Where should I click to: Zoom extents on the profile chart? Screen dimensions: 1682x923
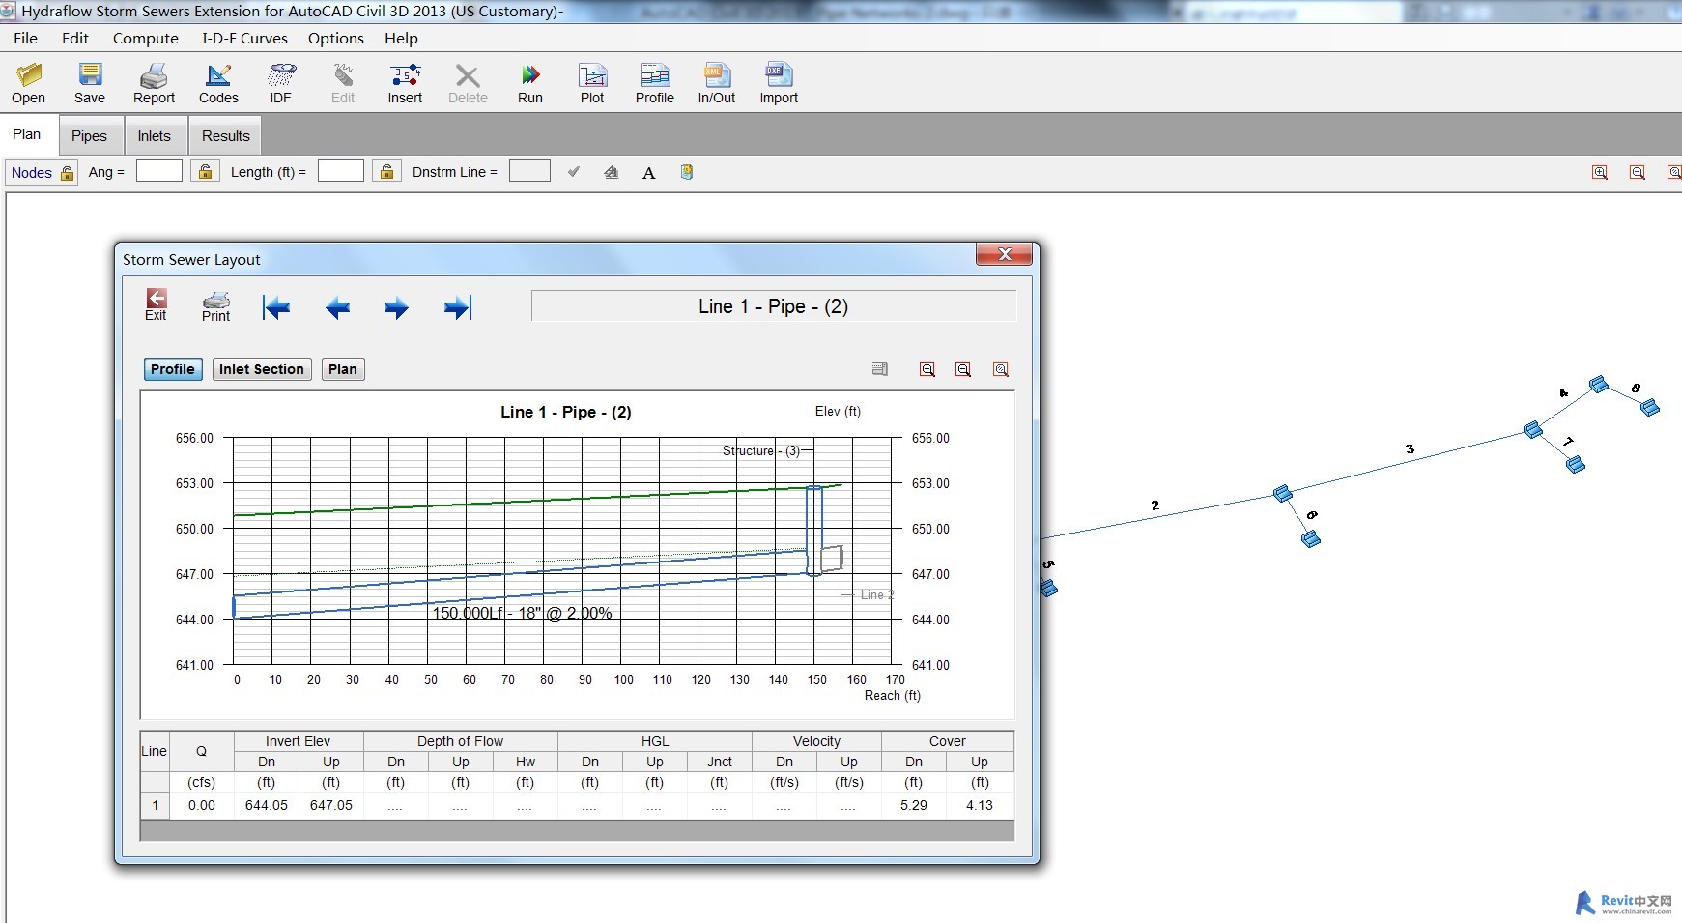1001,369
